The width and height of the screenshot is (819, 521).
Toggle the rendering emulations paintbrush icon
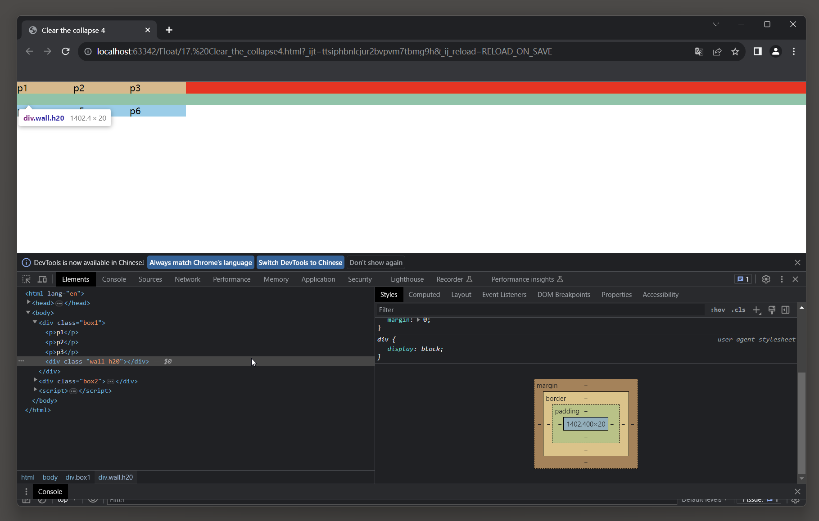coord(772,310)
